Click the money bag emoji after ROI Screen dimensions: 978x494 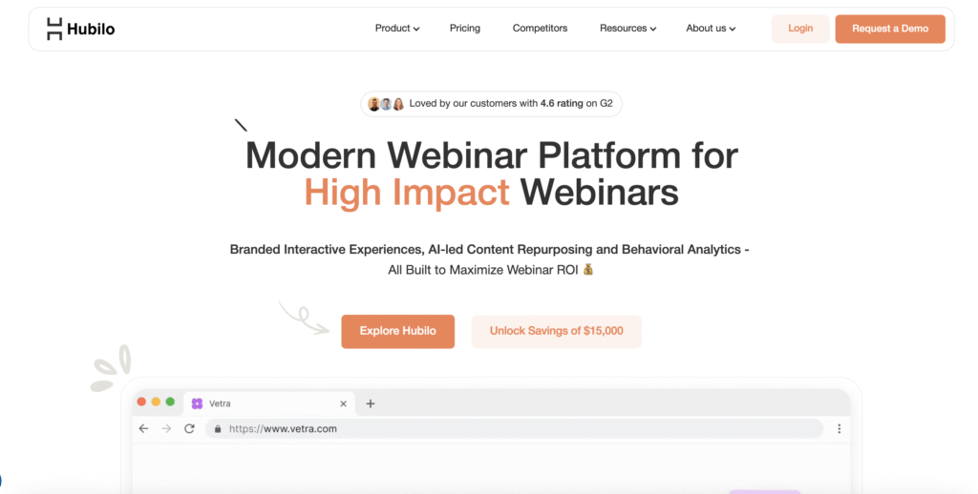point(587,270)
